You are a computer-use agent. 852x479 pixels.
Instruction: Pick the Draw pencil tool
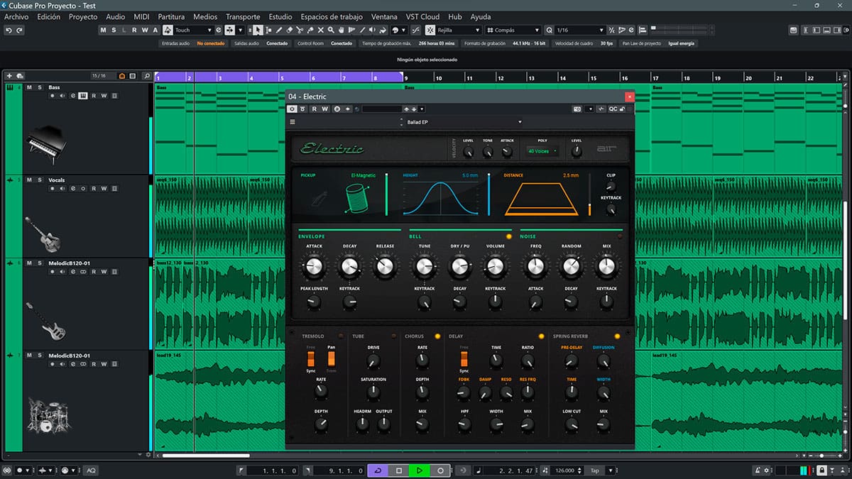pos(279,31)
